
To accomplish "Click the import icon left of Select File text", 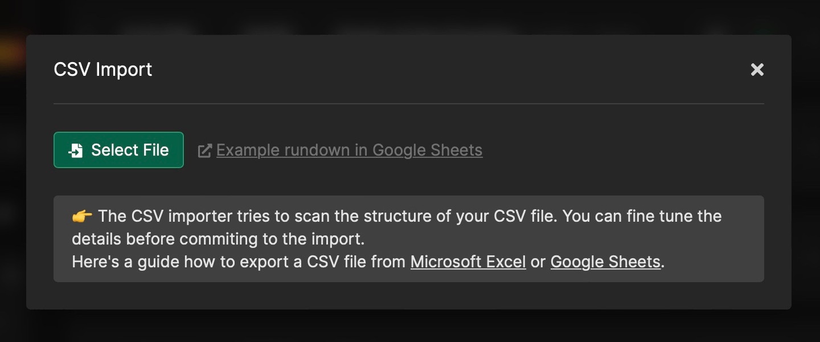I will pos(76,150).
